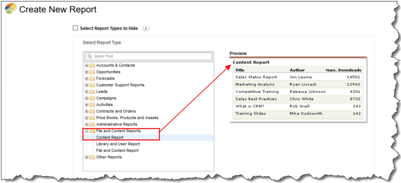Image resolution: width=401 pixels, height=183 pixels.
Task: Click the Other Reports folder icon
Action: point(92,157)
